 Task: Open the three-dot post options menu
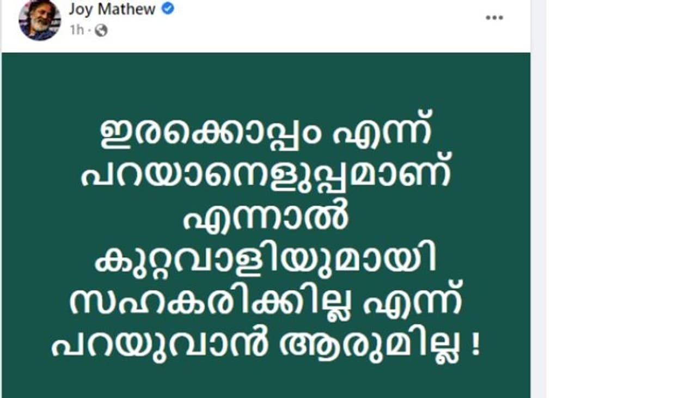494,17
